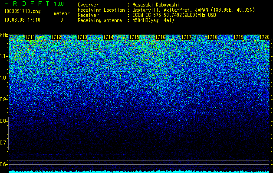273x173 pixels.
Task: Click the Ovserver label
Action: coord(88,5)
